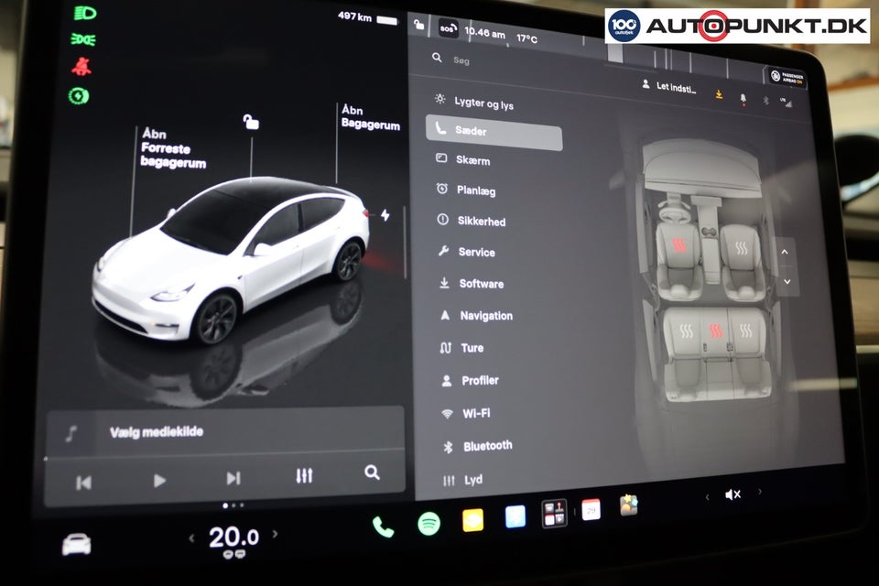This screenshot has width=879, height=586.
Task: Click the up chevron beside seats
Action: tap(785, 252)
